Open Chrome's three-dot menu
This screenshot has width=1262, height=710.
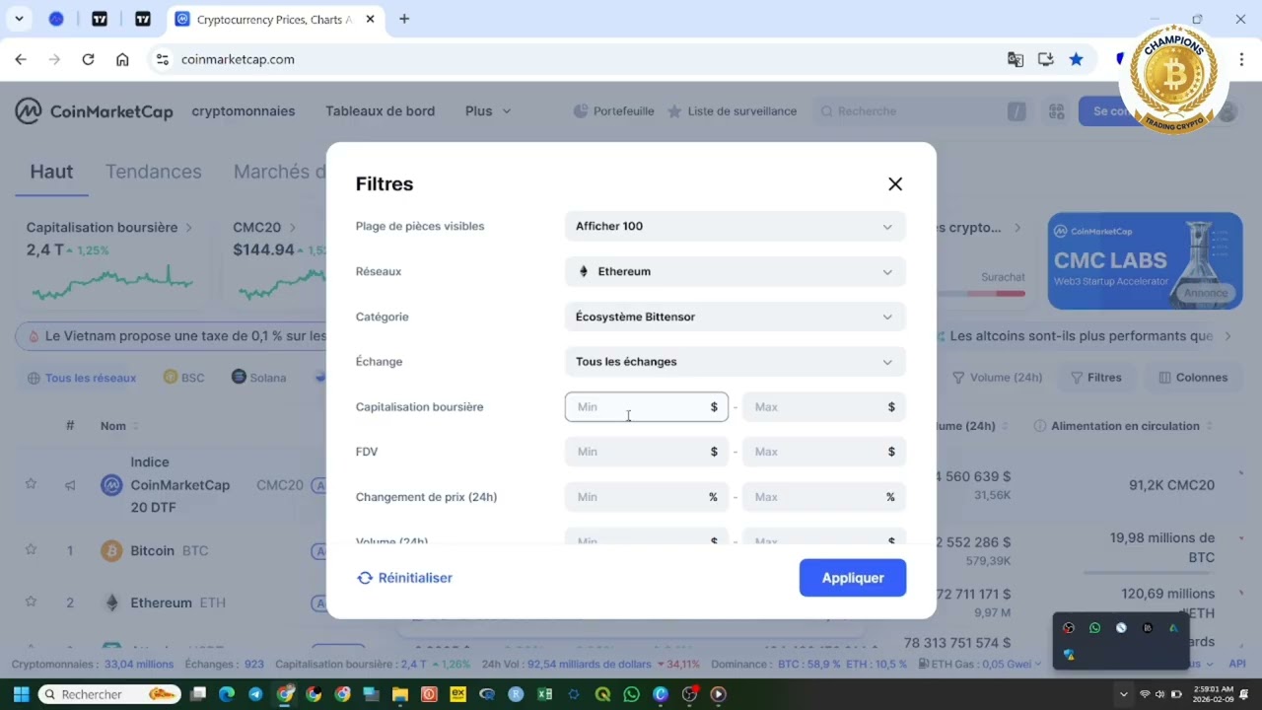(x=1241, y=59)
